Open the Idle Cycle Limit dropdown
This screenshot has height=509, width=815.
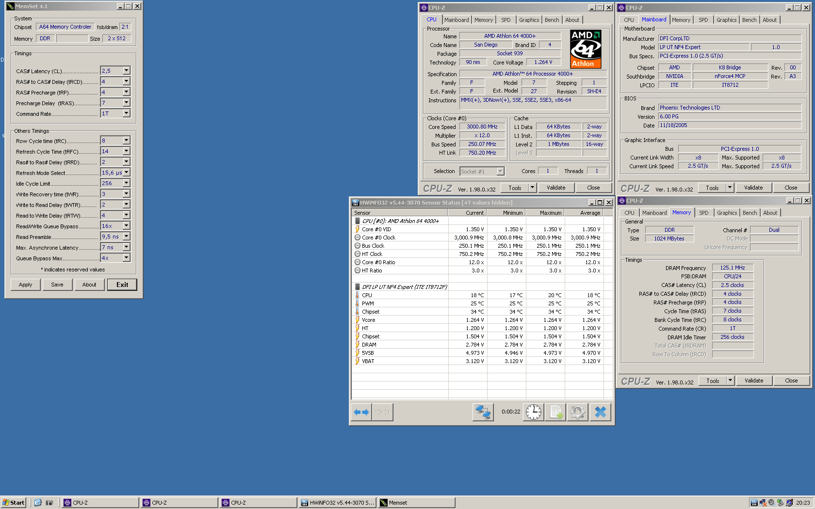(x=126, y=183)
